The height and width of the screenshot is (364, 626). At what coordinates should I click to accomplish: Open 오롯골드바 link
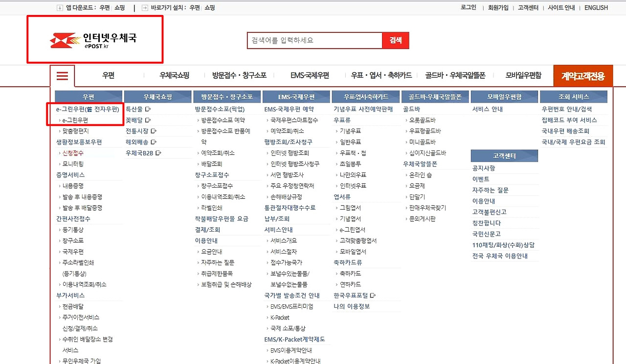(422, 120)
